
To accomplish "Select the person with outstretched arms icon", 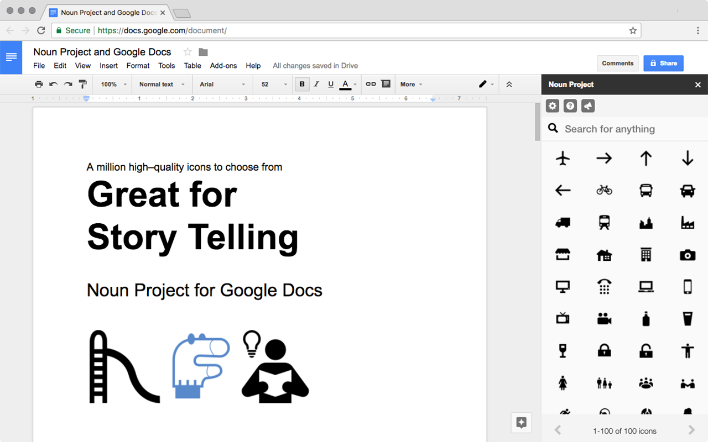I will click(688, 350).
